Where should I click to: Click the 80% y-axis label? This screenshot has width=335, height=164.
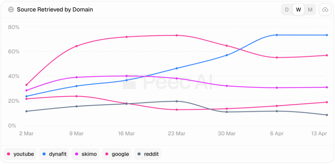(13, 27)
